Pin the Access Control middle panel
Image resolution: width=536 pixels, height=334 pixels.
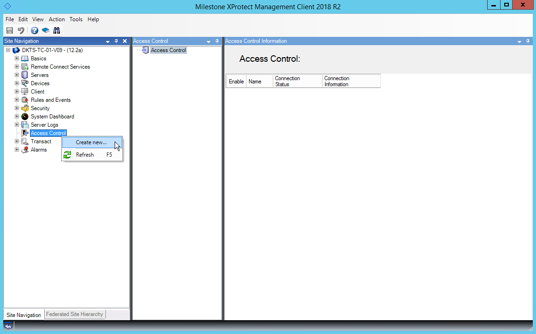pos(217,41)
